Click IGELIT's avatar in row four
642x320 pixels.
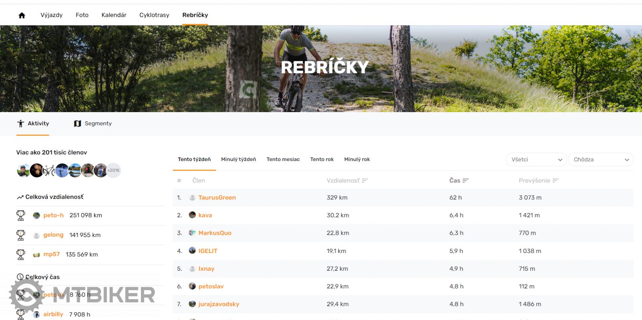192,251
